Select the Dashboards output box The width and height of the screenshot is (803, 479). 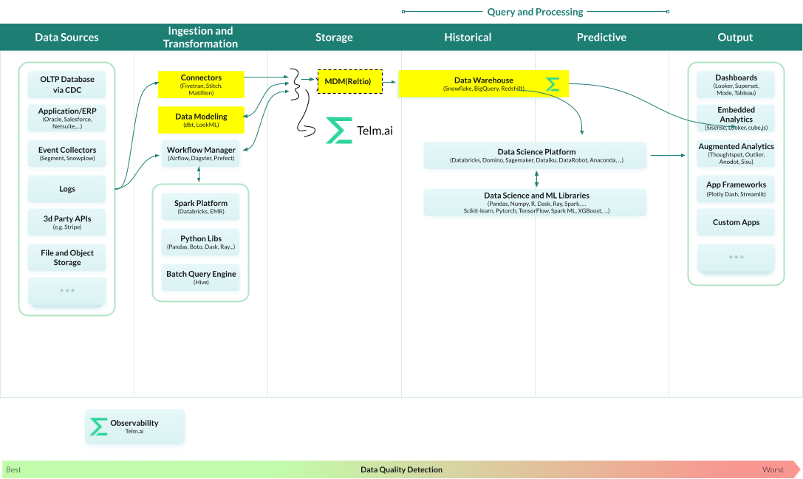pos(736,84)
